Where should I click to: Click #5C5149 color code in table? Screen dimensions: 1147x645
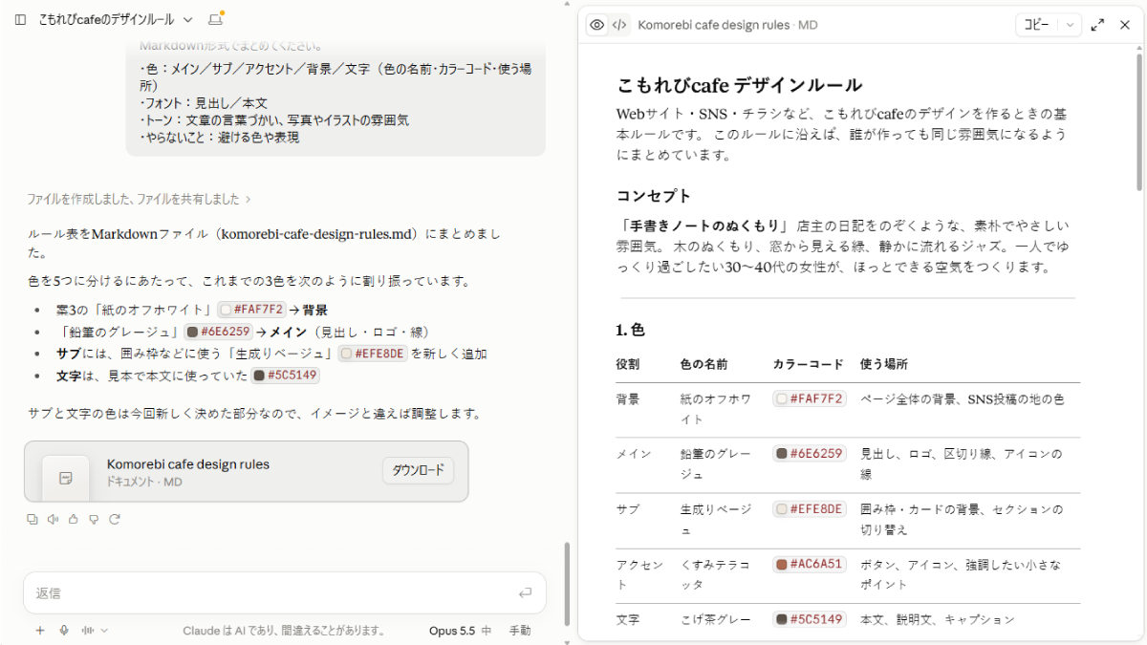[810, 619]
